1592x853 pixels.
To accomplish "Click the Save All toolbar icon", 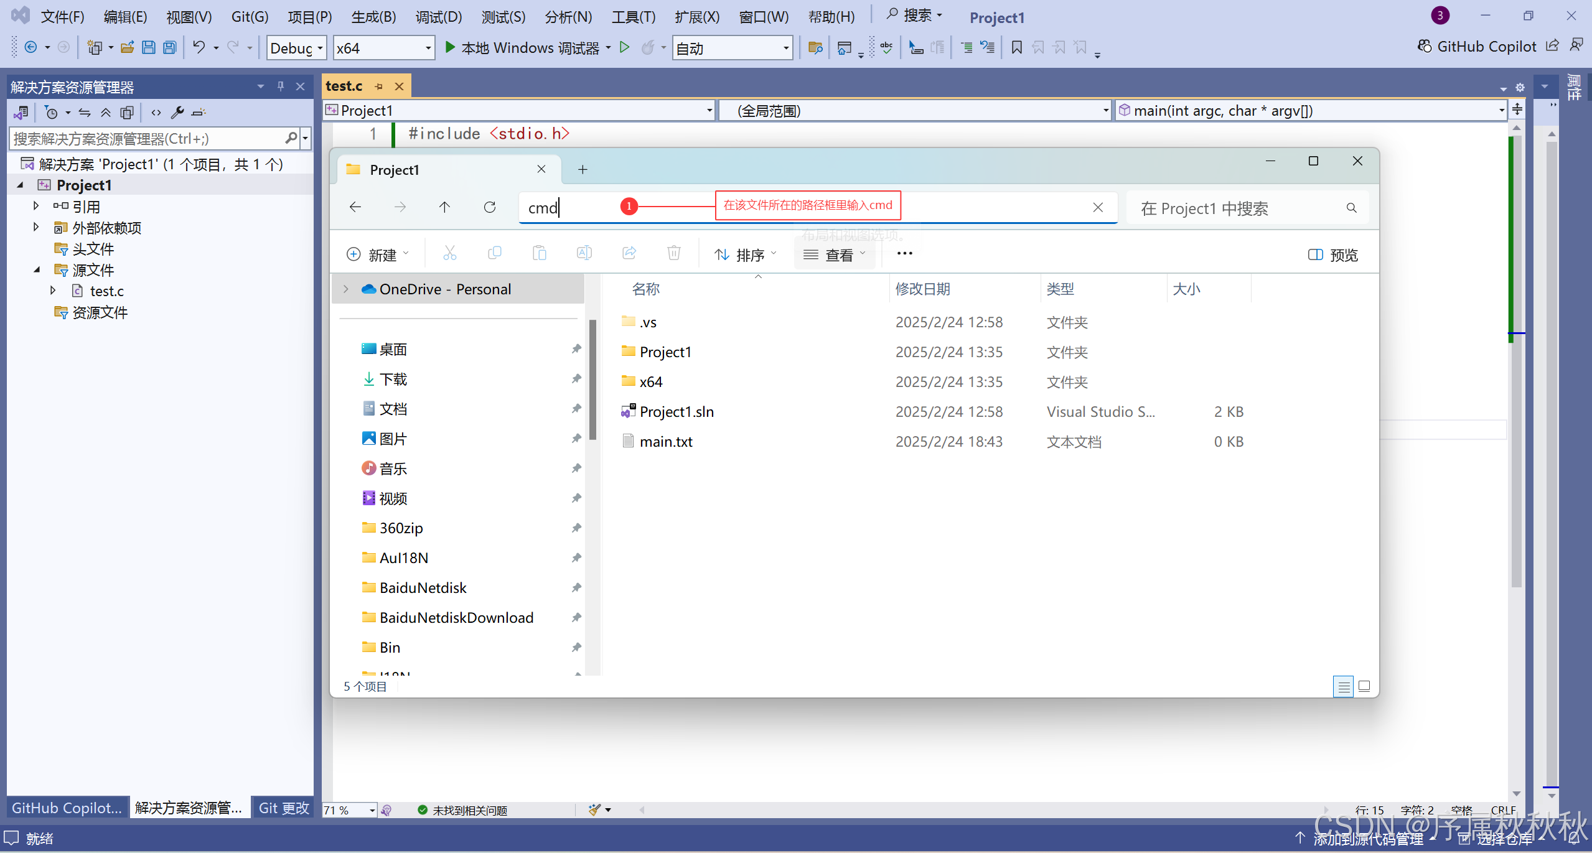I will (169, 47).
